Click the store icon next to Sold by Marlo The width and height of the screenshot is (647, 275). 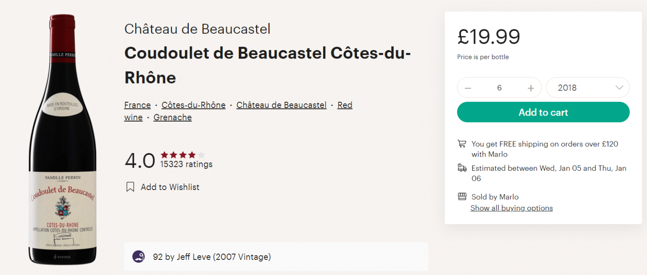point(462,197)
